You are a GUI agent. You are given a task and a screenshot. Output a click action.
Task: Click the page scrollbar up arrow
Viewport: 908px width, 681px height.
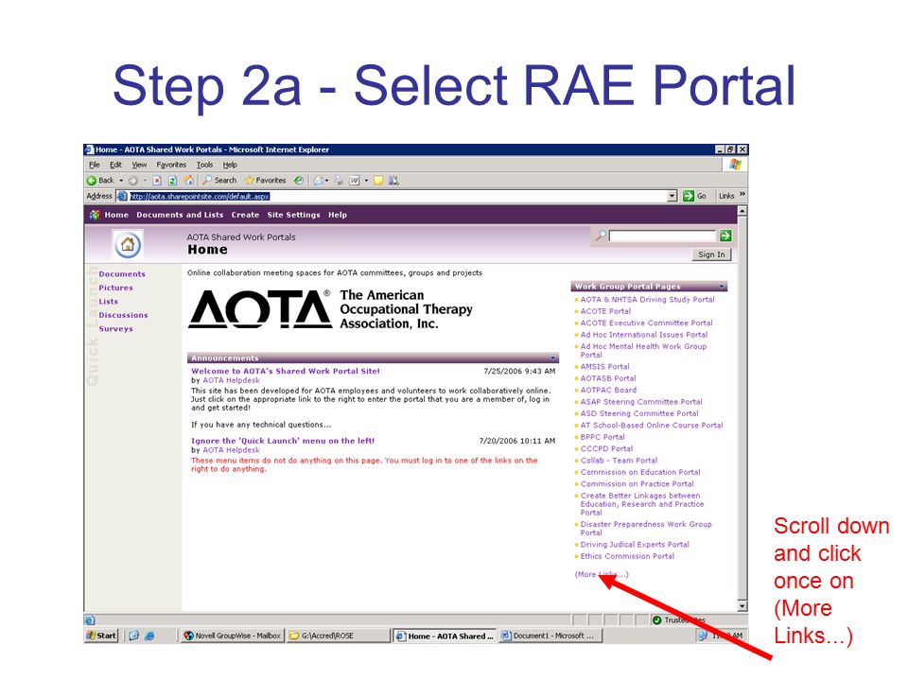[742, 211]
